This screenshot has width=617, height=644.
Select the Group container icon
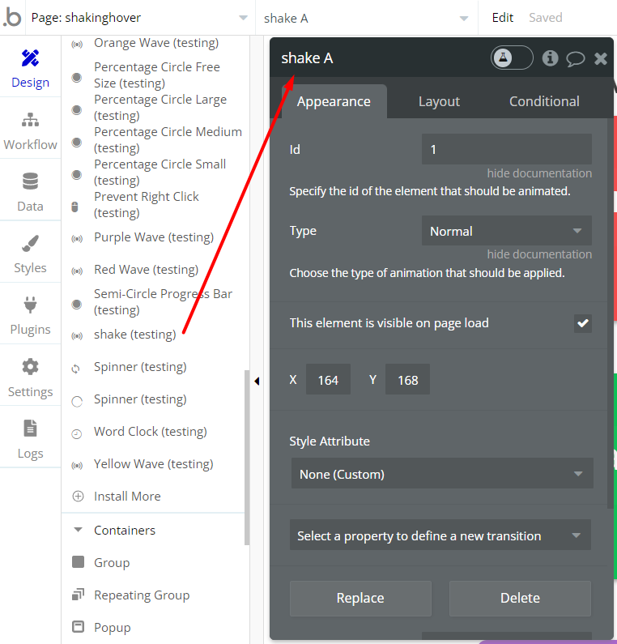78,562
